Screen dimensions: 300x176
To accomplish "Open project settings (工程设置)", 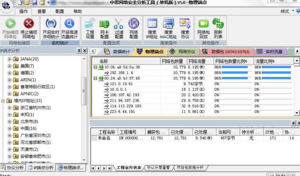I will (90, 28).
